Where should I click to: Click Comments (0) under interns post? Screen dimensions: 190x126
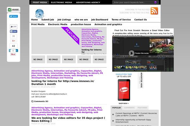[x=41, y=101]
